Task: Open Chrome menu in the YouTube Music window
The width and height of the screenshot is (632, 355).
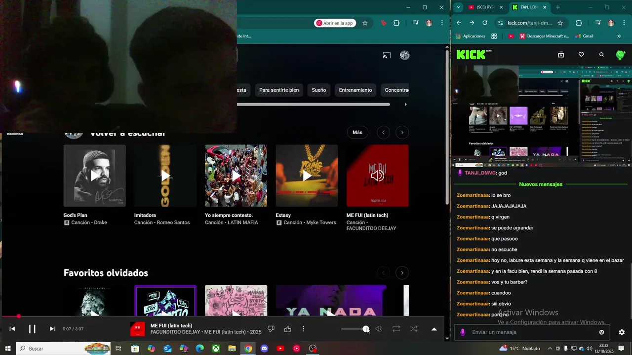Action: click(x=441, y=23)
